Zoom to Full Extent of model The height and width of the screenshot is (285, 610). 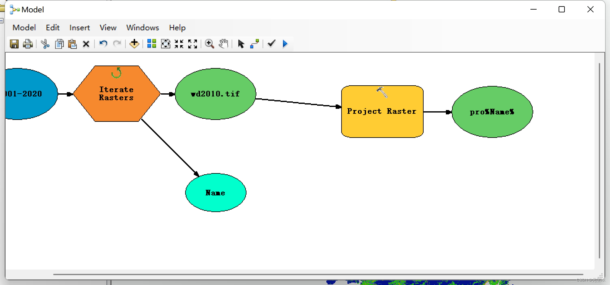point(165,44)
